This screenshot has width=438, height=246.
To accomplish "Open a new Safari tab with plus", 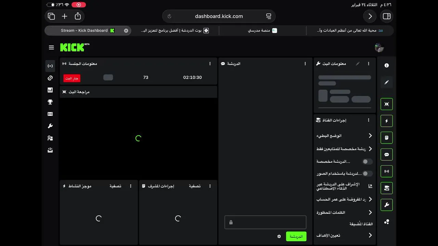I will pyautogui.click(x=64, y=16).
